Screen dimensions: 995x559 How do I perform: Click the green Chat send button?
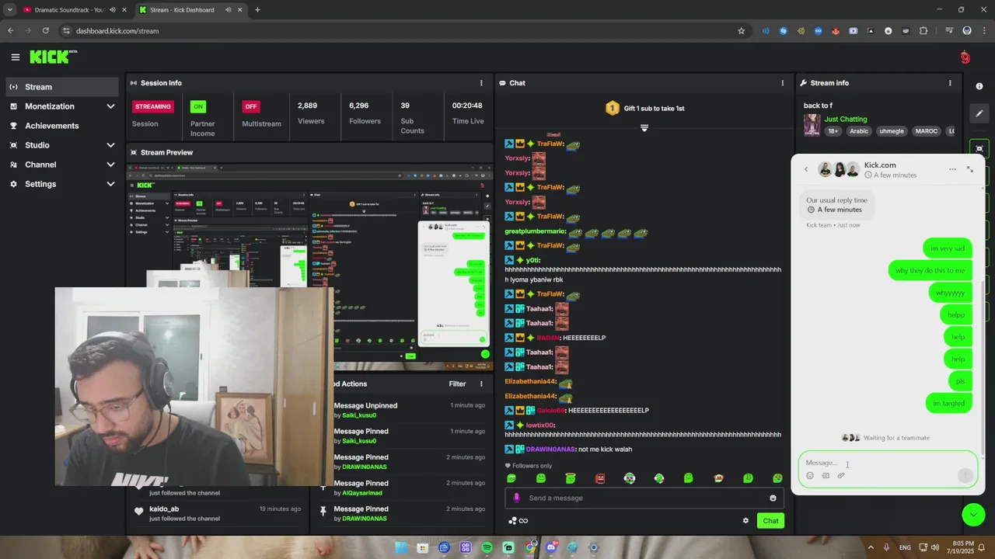tap(770, 521)
